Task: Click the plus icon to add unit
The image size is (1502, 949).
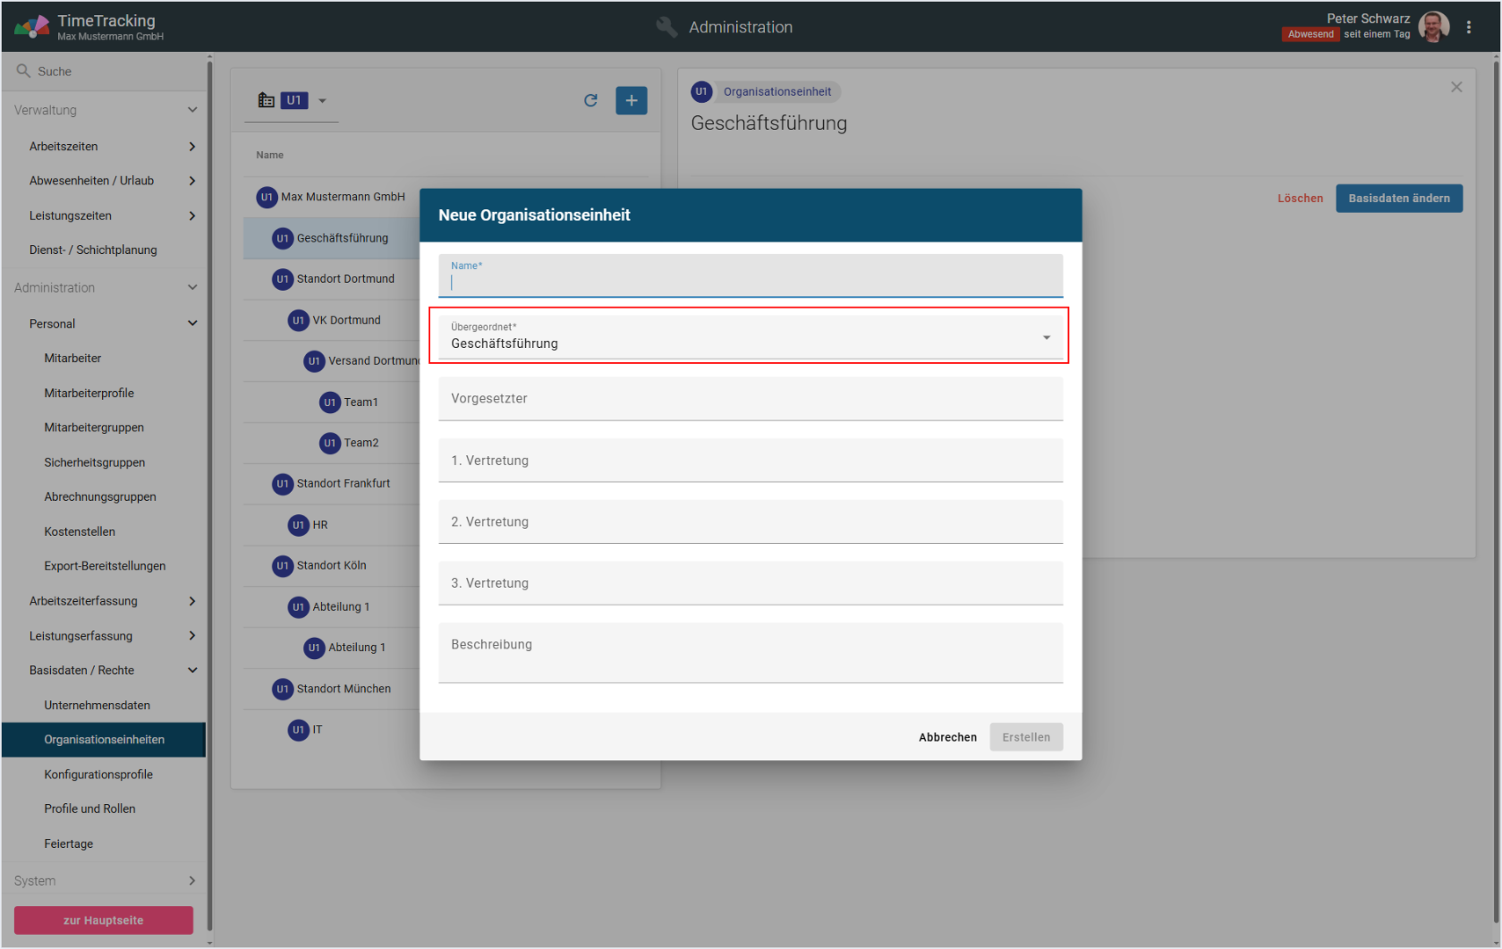Action: point(631,100)
